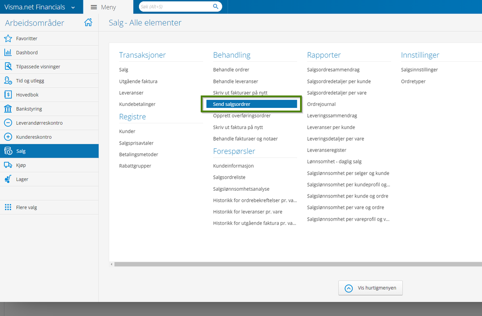Open Salgslønnsomhet per selger og kunde
482x316 pixels.
tap(348, 173)
